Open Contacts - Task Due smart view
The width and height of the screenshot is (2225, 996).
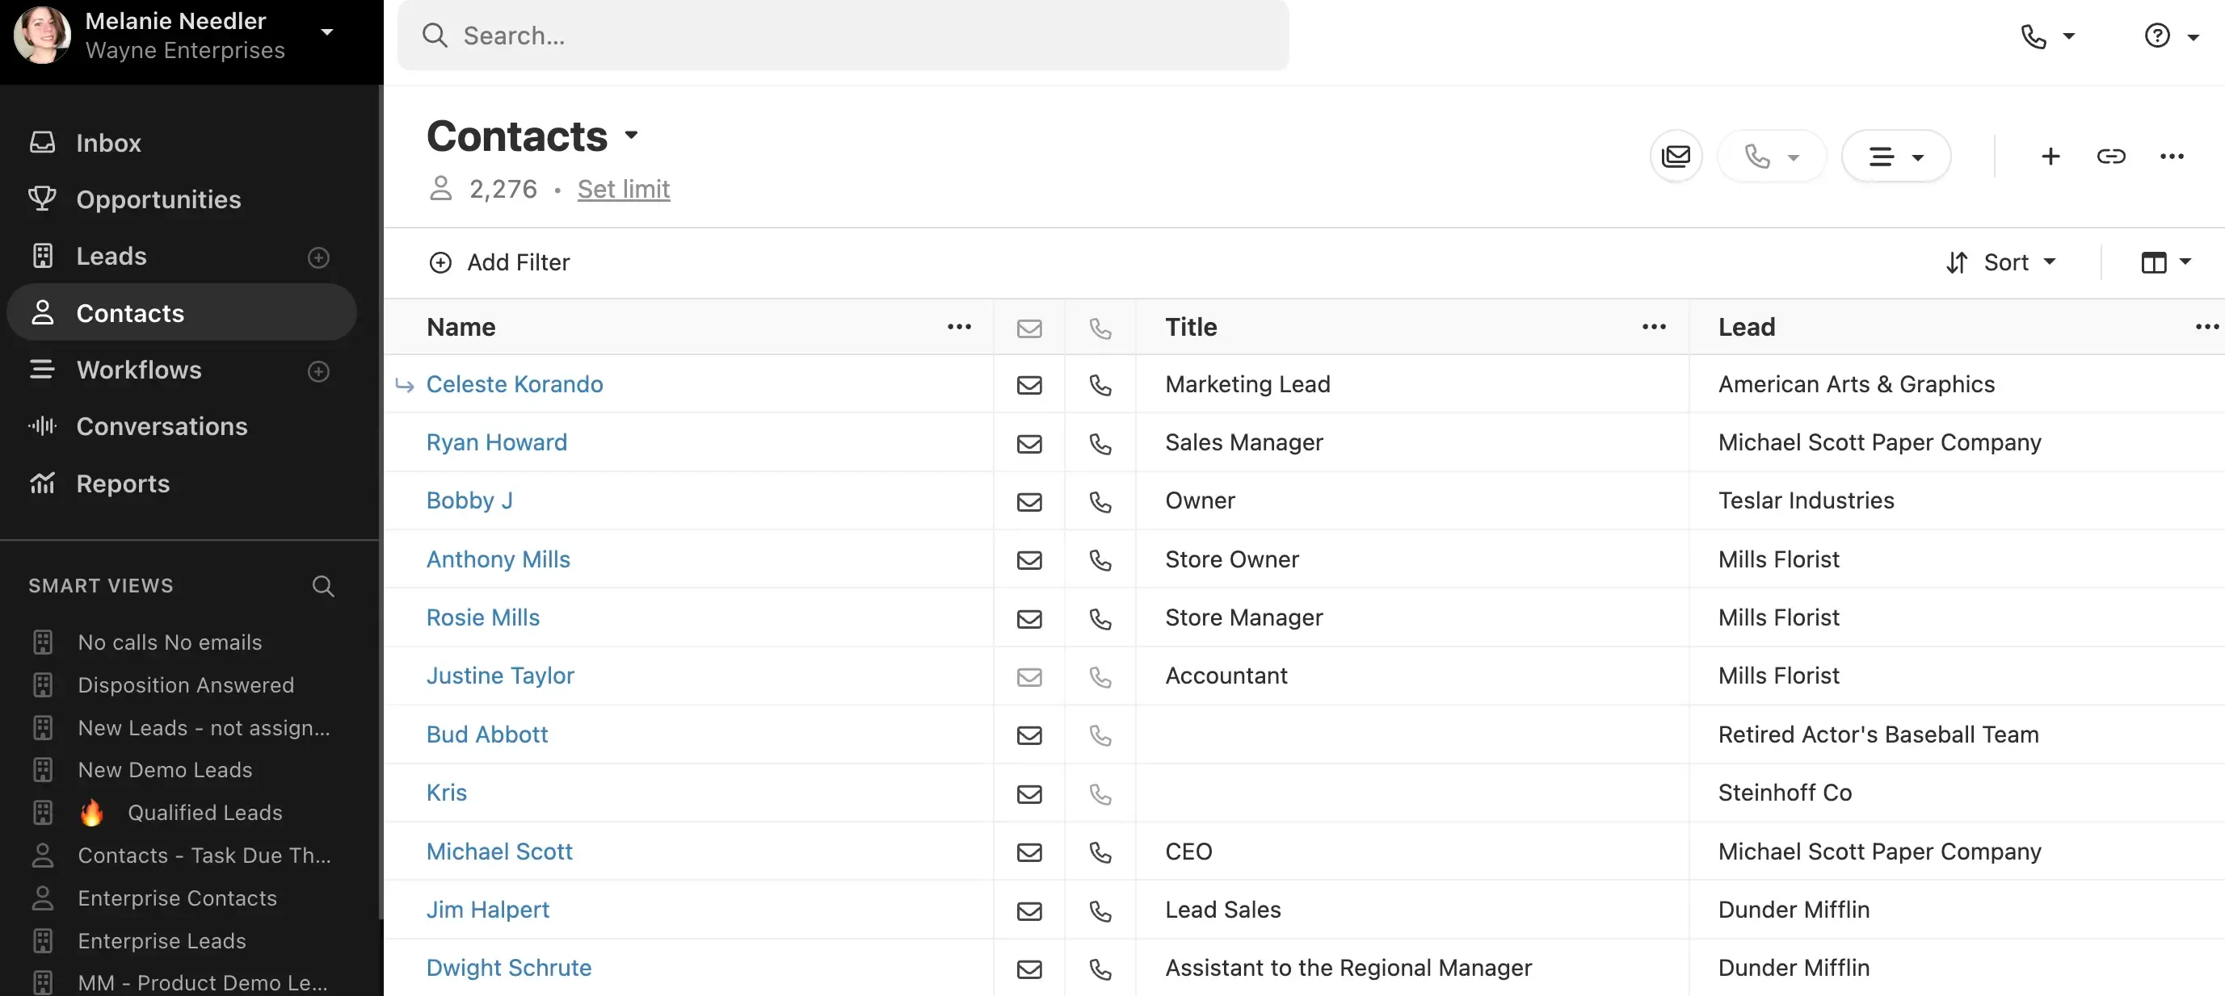[x=204, y=856]
